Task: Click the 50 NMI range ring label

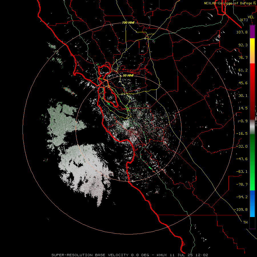Action: coord(128,76)
